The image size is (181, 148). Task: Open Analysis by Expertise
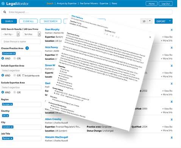[67, 3]
